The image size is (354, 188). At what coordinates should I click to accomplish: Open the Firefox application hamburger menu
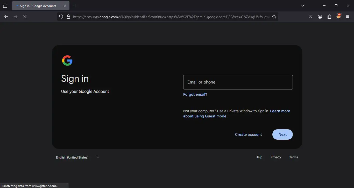click(x=348, y=17)
